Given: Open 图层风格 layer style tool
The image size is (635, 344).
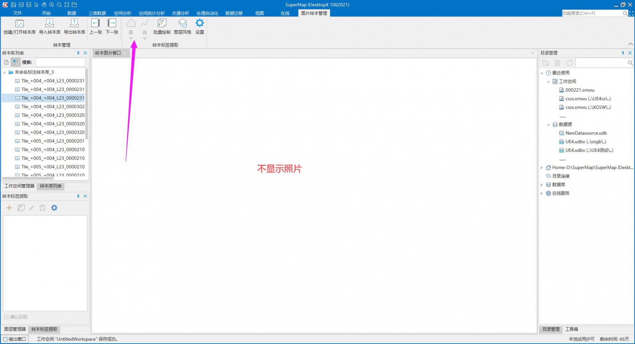Looking at the screenshot, I should point(182,27).
